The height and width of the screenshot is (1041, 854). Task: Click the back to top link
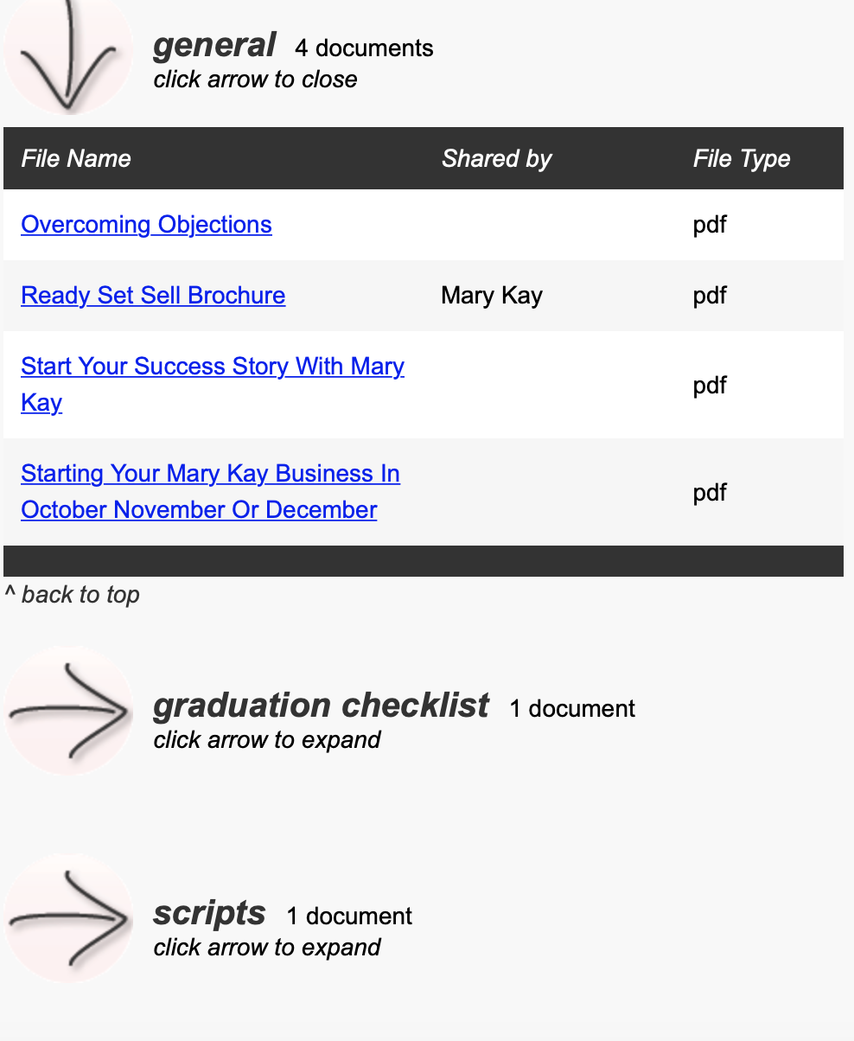click(x=80, y=595)
